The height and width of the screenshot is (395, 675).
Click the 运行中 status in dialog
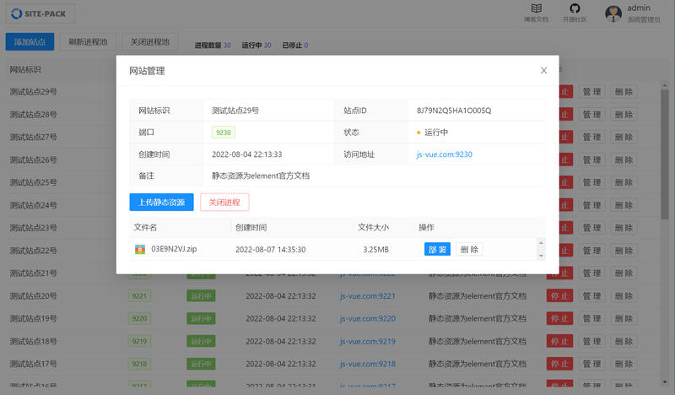[x=432, y=133]
